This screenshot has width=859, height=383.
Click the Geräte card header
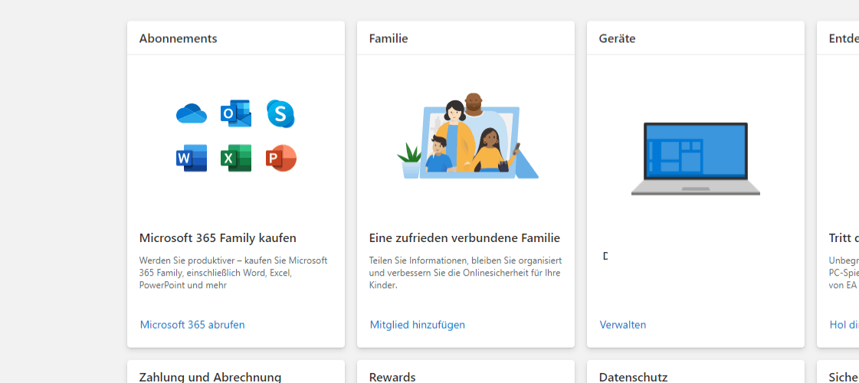[x=618, y=38]
